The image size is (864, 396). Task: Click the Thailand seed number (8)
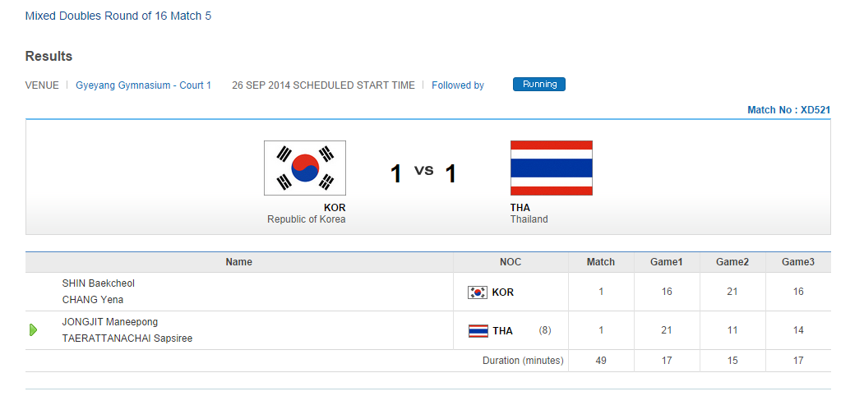[x=545, y=330]
